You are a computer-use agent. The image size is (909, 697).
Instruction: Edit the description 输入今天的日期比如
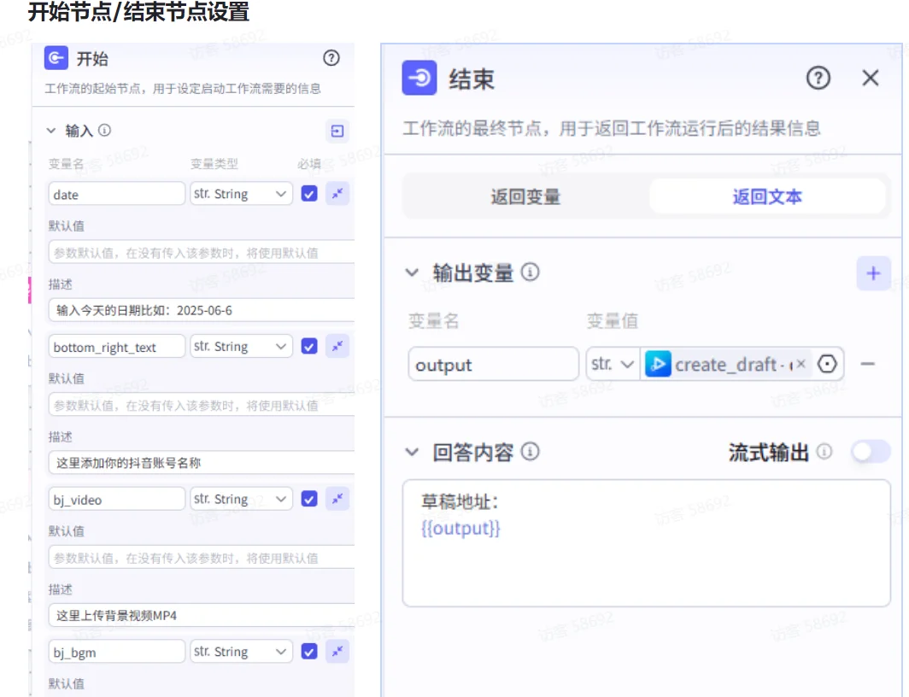point(202,310)
